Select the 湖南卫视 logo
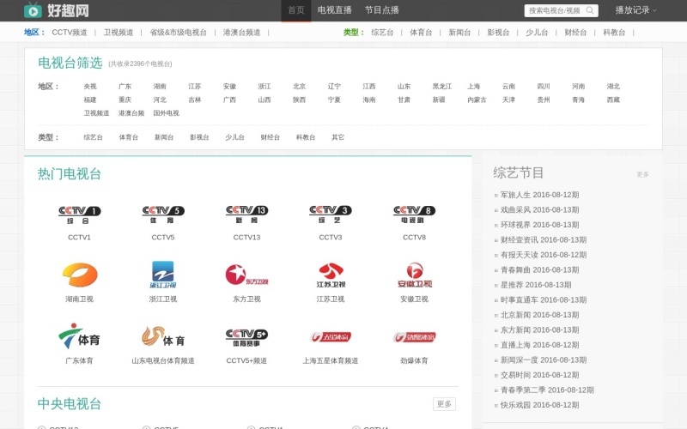The width and height of the screenshot is (687, 429). click(x=79, y=275)
